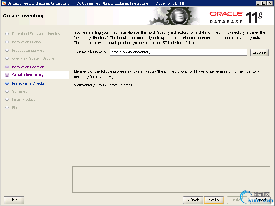Click the oraInventory Group Name label
Viewport: 275px width, 206px height.
(95, 85)
